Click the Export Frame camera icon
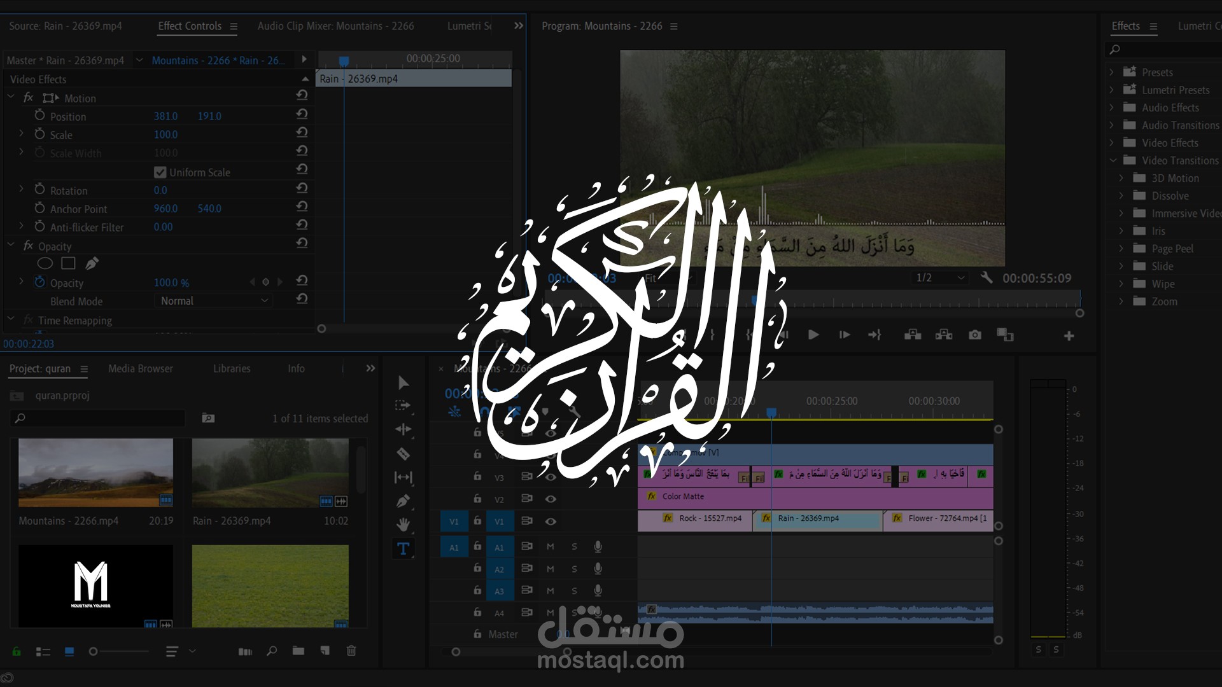 click(x=975, y=335)
